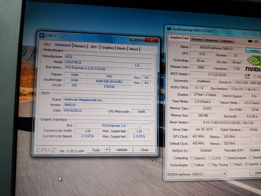Toggle the DirectML checkbox at the Computing row end

click(x=250, y=157)
